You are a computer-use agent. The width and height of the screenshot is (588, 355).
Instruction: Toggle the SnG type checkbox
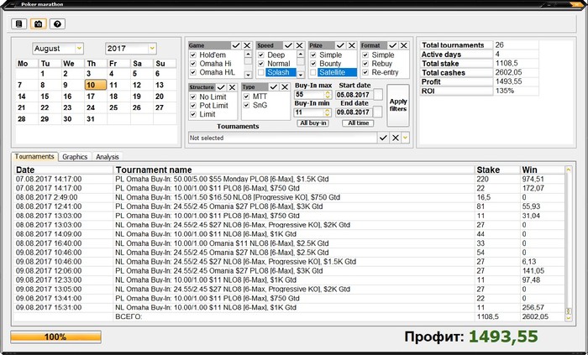pos(246,105)
